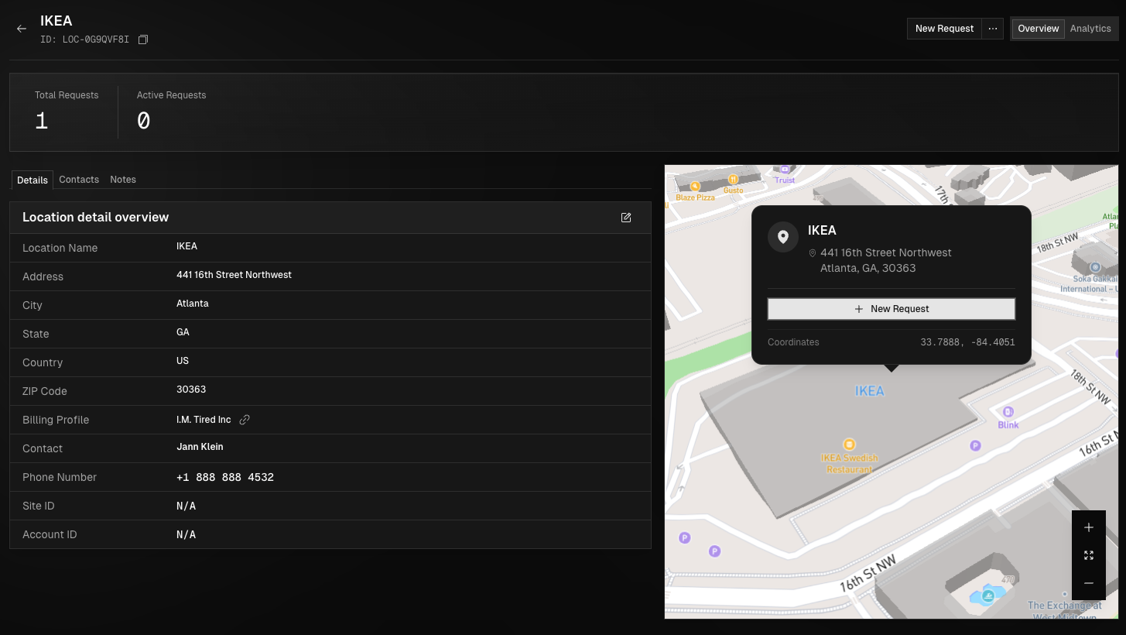The height and width of the screenshot is (635, 1126).
Task: Select the Total Requests count
Action: pos(42,121)
